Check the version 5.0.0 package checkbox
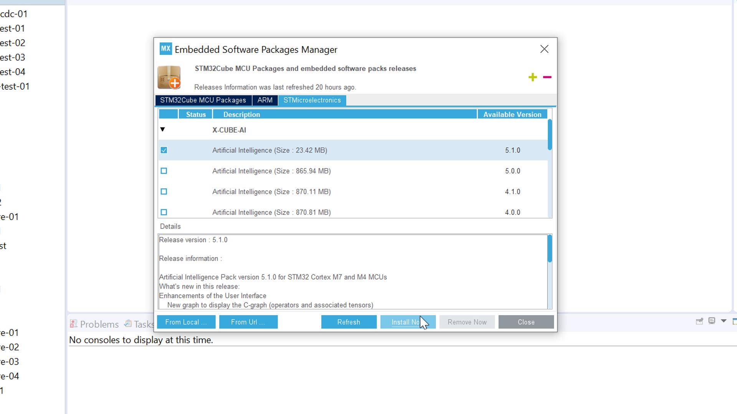 point(164,171)
